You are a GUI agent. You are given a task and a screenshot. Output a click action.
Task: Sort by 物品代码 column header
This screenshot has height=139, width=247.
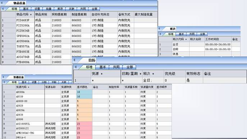pyautogui.click(x=25, y=14)
